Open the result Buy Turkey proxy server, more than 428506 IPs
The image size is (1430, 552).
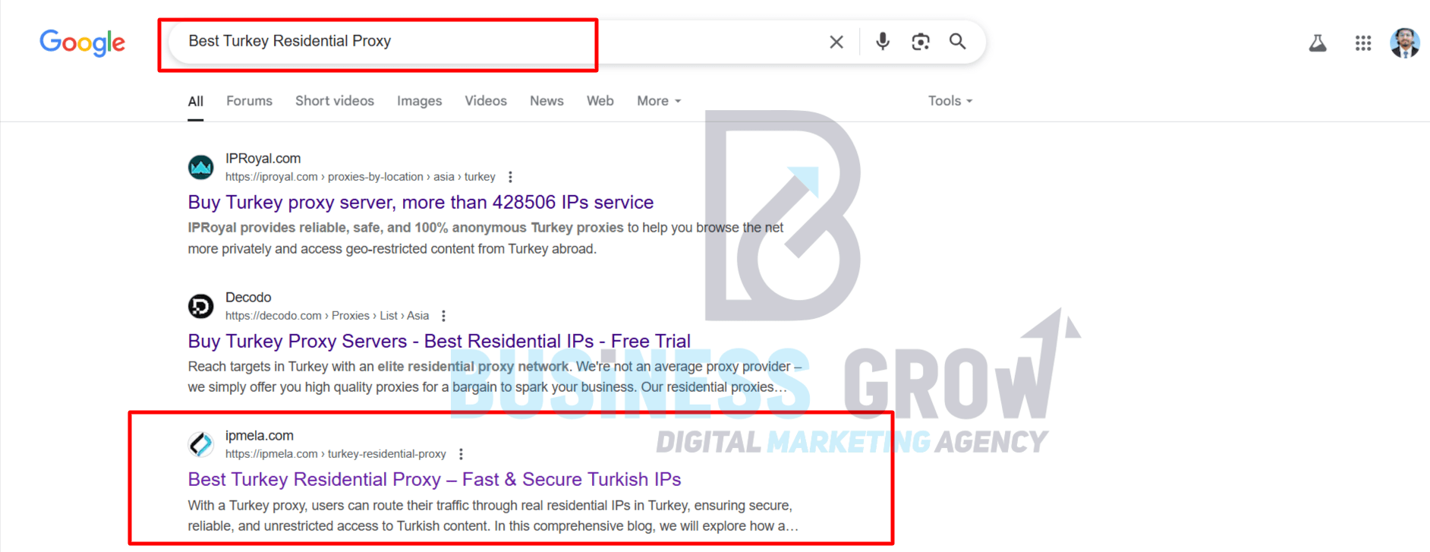coord(420,202)
